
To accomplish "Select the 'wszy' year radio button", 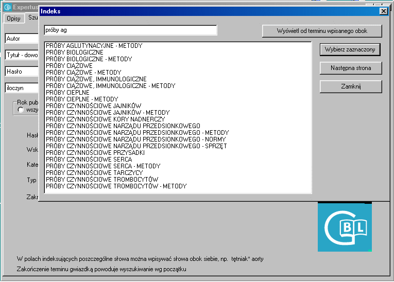I will coord(21,110).
